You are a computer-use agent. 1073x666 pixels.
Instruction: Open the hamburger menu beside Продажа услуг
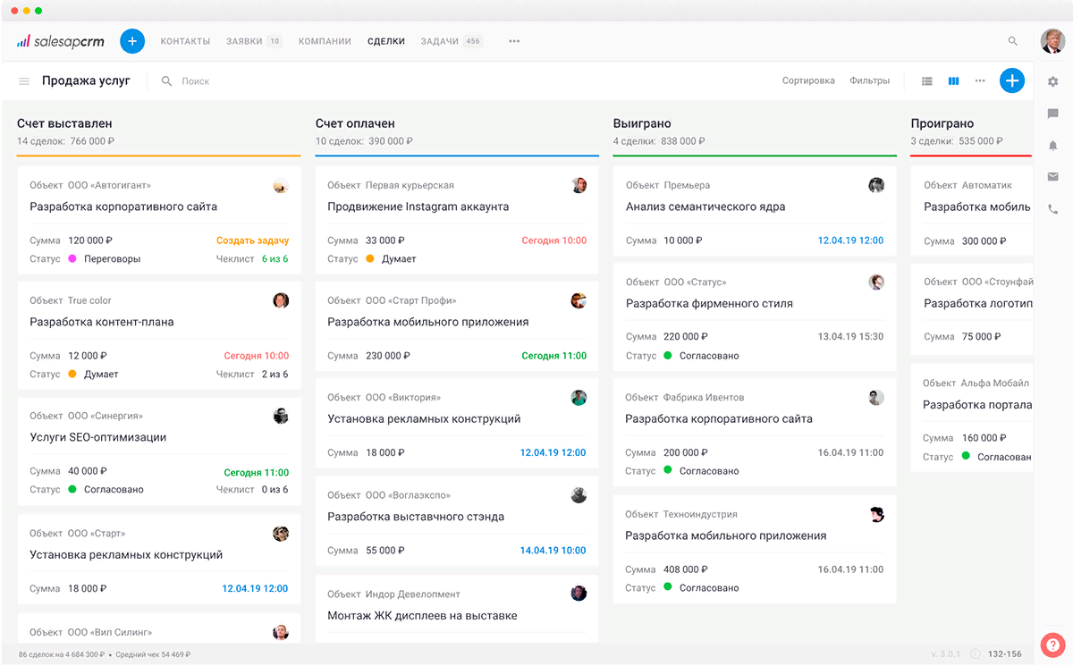24,81
